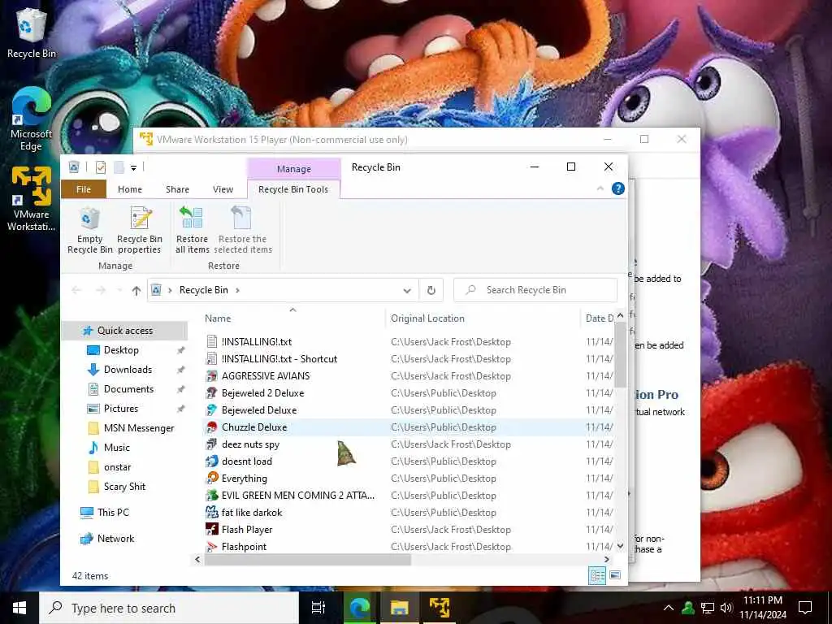
Task: Click the Search Recycle Bin field
Action: pyautogui.click(x=535, y=290)
